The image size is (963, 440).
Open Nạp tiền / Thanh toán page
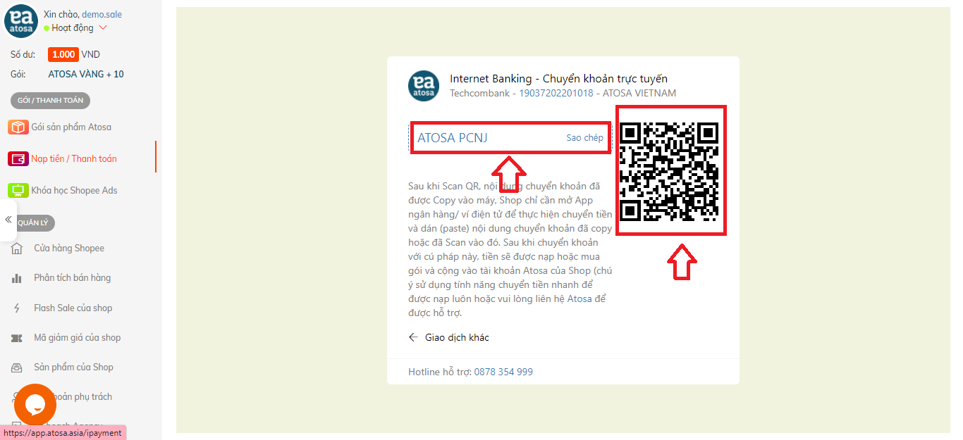[74, 158]
